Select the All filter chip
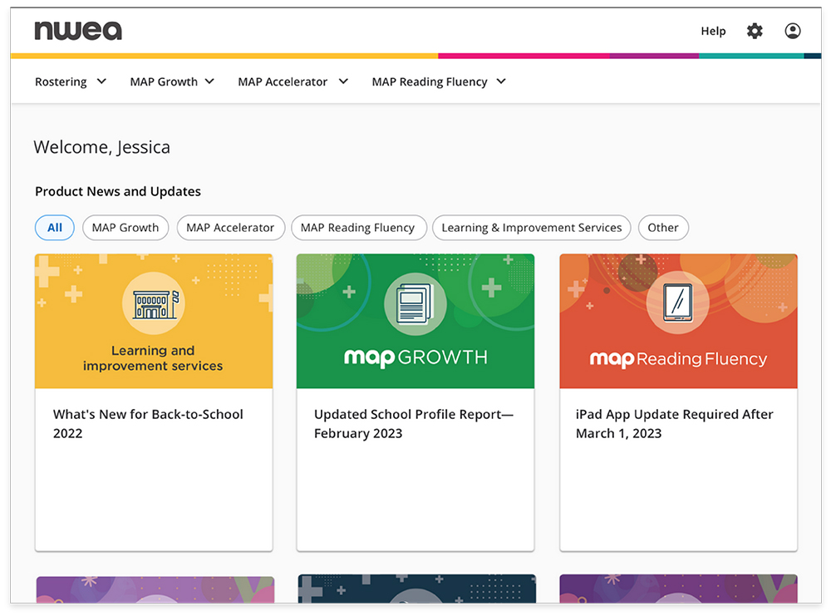831x616 pixels. [x=55, y=228]
